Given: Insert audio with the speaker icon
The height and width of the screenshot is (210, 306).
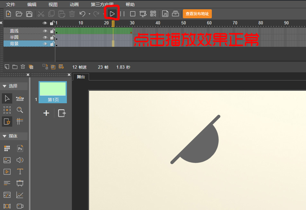Looking at the screenshot, I should tap(20, 160).
